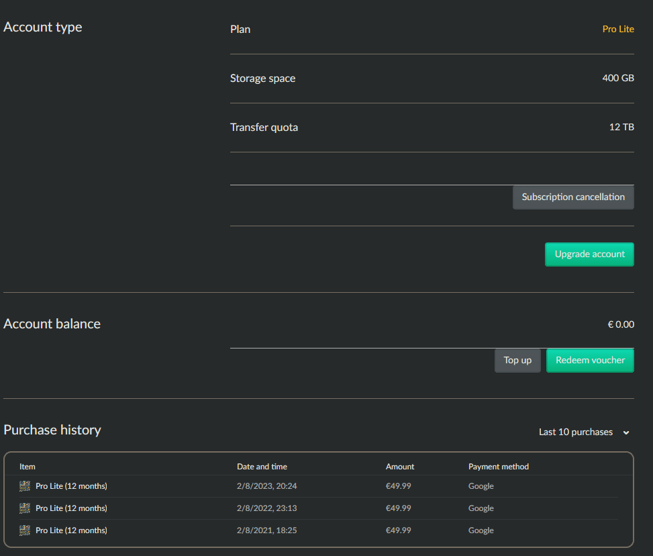
Task: Click the Item column header
Action: coord(28,467)
